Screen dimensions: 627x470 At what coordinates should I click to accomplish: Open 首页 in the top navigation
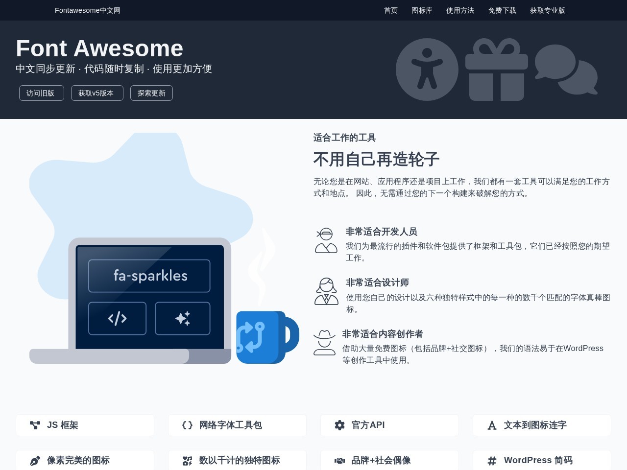click(391, 10)
